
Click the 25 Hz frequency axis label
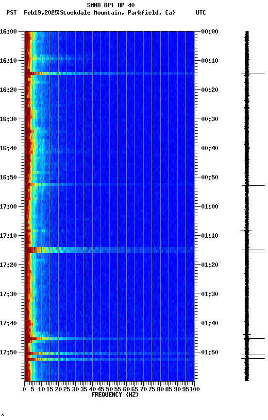click(67, 390)
